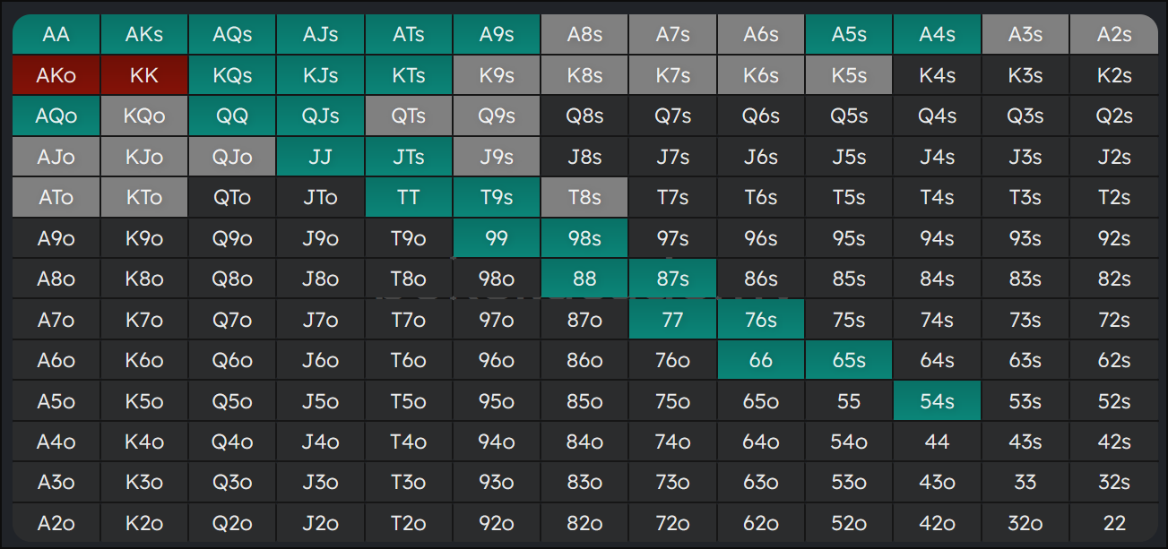Click the QQ pocket pair cell
This screenshot has width=1168, height=549.
pos(232,116)
